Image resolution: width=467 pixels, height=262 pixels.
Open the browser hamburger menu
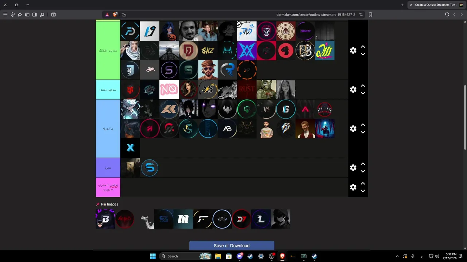5,15
